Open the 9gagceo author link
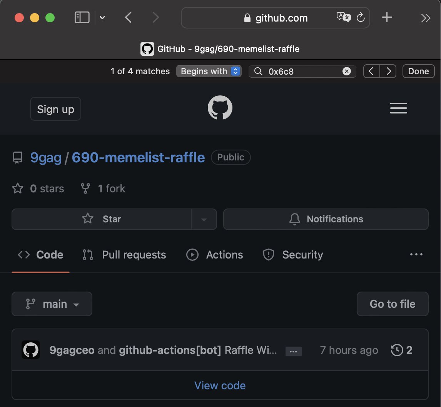441x407 pixels. pos(72,350)
